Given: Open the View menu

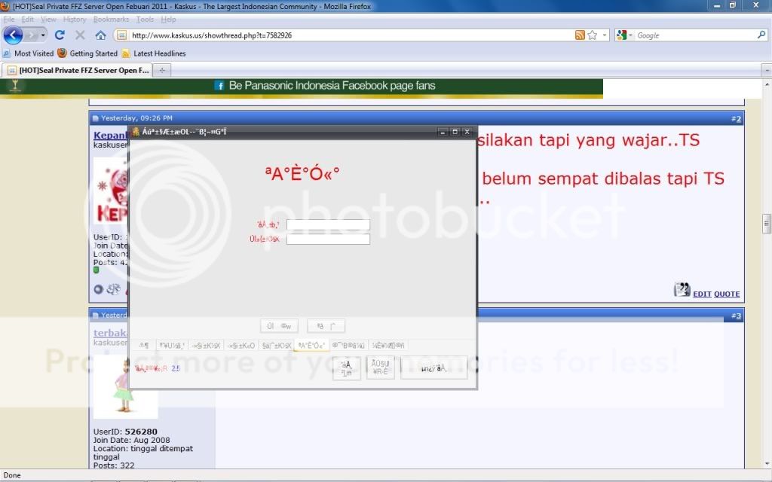Looking at the screenshot, I should tap(48, 19).
